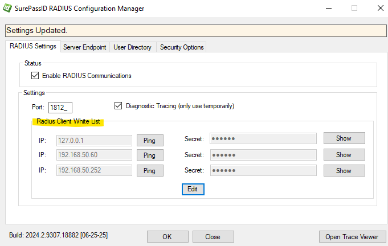Click the IP field showing 127.0.0.1
Screen dimensions: 388x246
coord(94,141)
